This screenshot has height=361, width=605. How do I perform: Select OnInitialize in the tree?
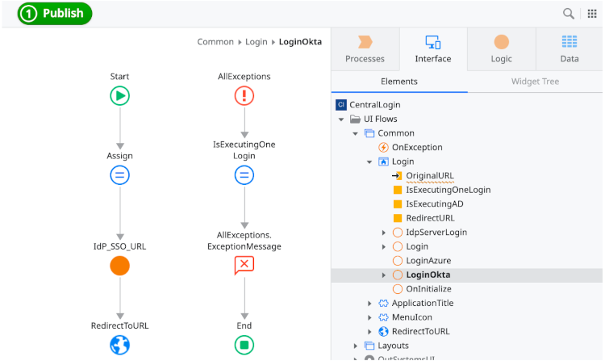428,289
